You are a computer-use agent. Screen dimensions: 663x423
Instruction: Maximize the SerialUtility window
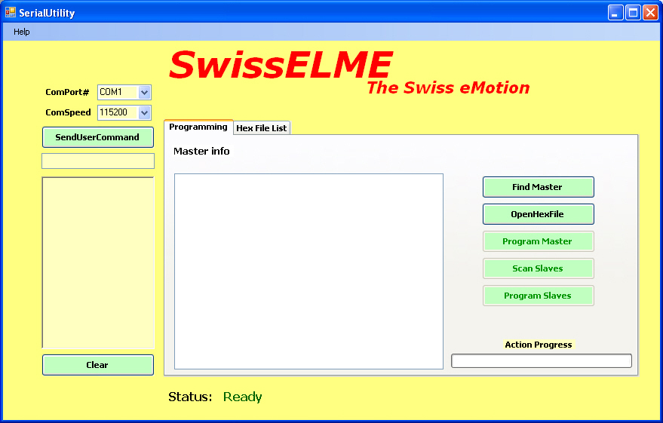tap(633, 13)
